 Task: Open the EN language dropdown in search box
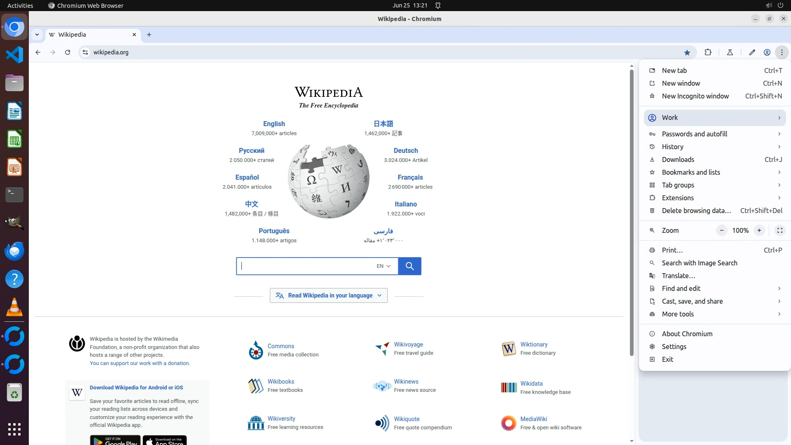point(383,266)
